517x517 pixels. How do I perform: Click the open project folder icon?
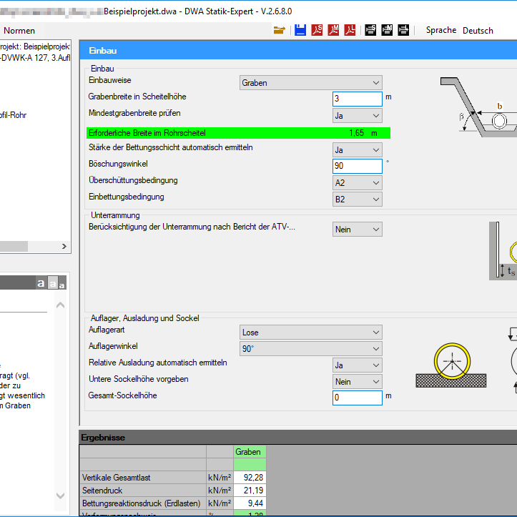[x=280, y=30]
